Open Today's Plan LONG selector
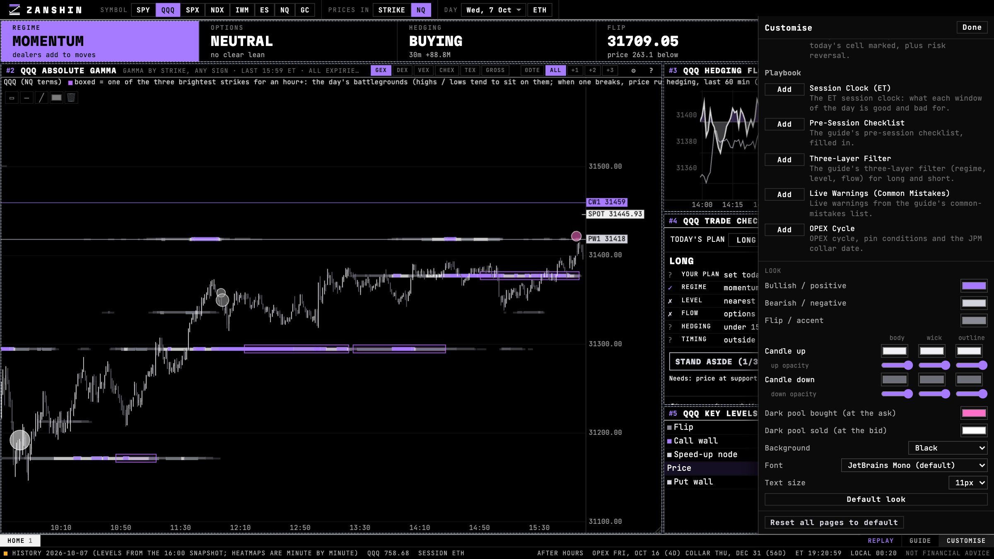Screen dimensions: 994x559 click(x=744, y=240)
